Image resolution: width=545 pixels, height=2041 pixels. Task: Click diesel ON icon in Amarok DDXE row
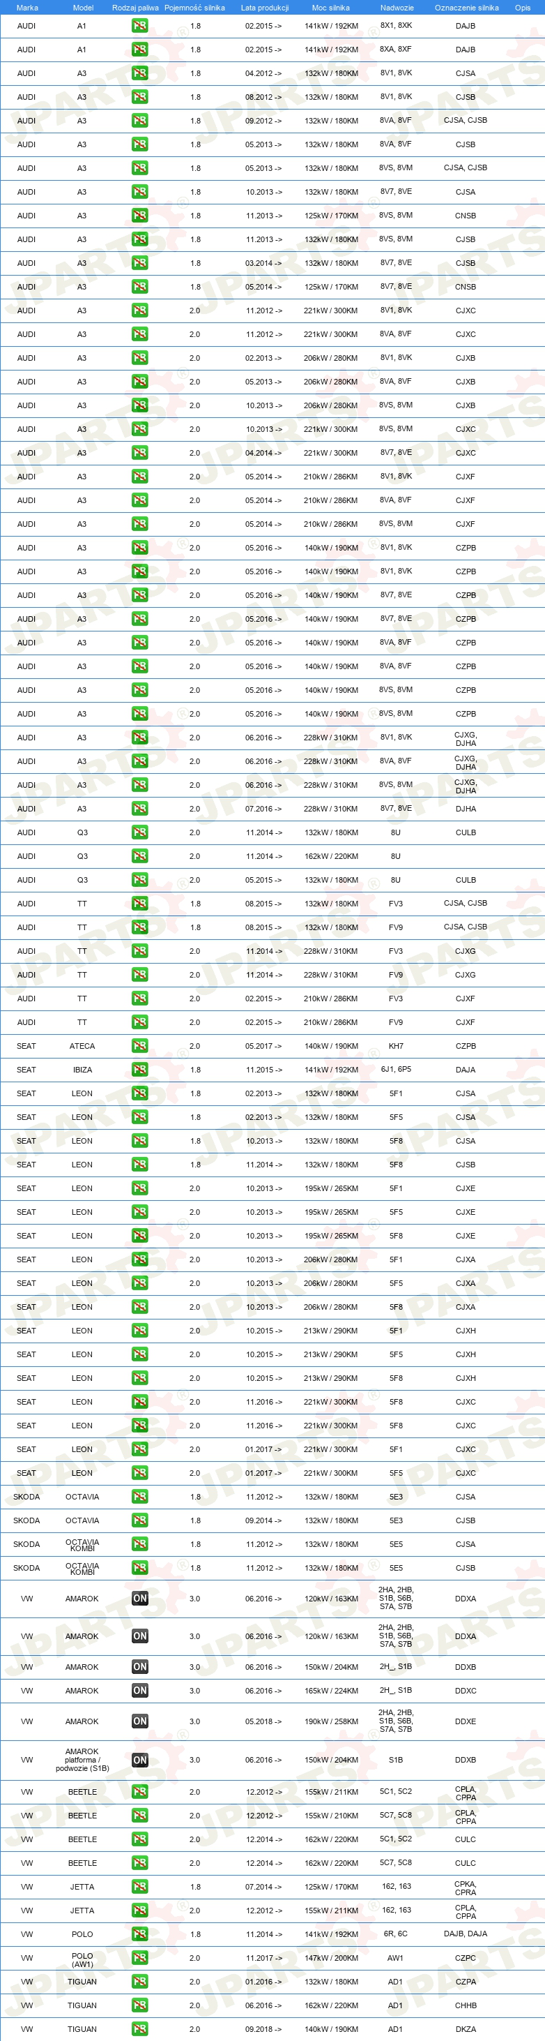(140, 1721)
